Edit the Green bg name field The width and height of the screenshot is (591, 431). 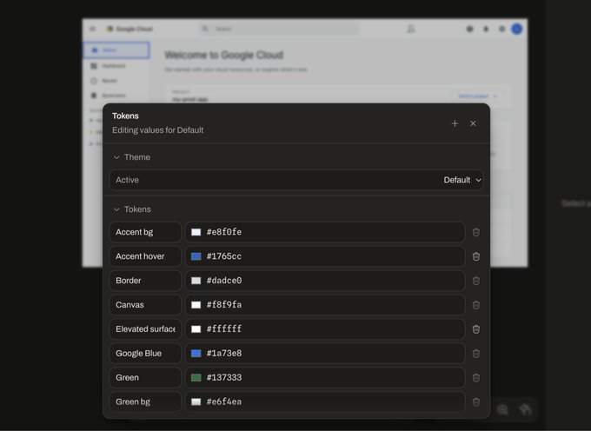145,402
